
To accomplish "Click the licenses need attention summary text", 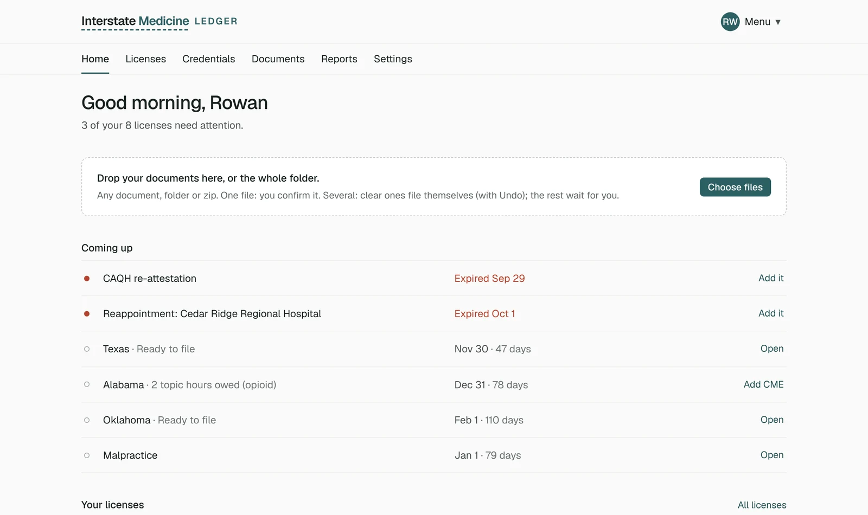I will 162,125.
